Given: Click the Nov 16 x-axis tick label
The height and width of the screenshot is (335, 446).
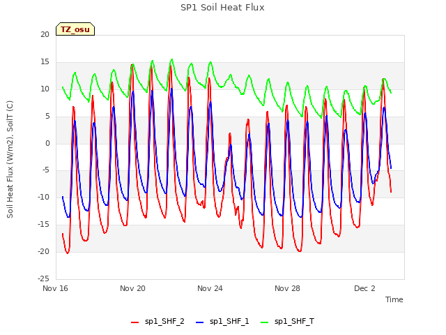Looking at the screenshot, I should (x=55, y=288).
